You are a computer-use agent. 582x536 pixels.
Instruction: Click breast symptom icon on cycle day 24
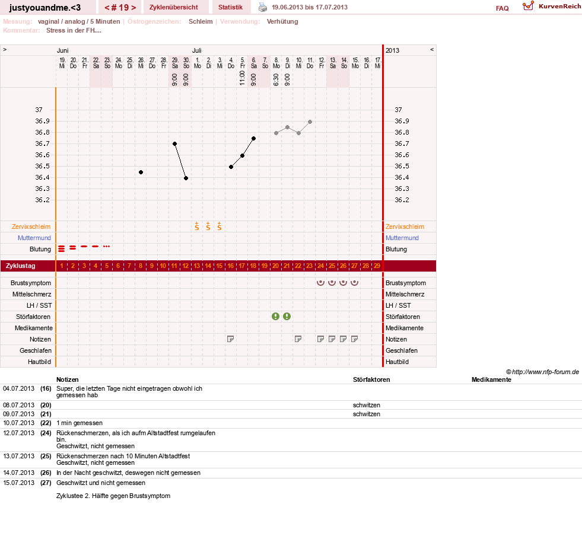(321, 283)
